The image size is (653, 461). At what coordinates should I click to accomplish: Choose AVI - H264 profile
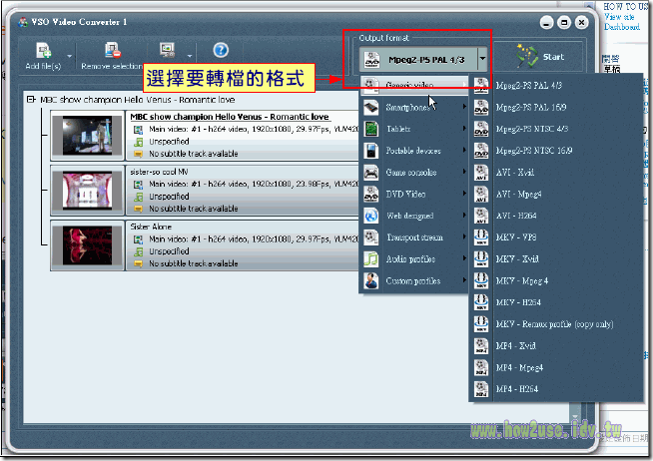[x=556, y=216]
